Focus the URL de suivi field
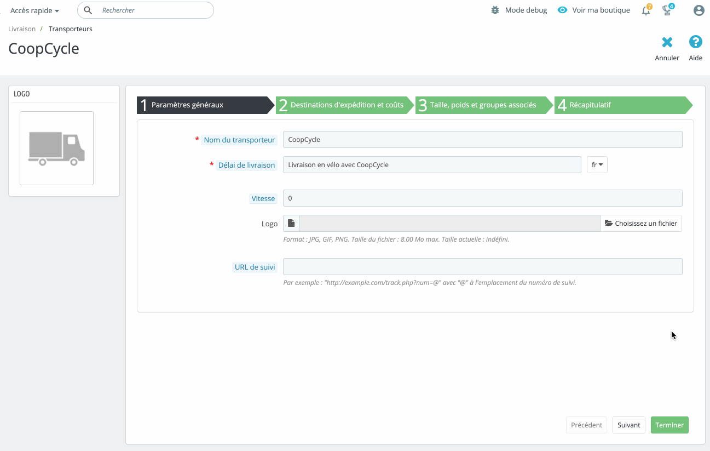This screenshot has height=451, width=710. click(x=483, y=266)
